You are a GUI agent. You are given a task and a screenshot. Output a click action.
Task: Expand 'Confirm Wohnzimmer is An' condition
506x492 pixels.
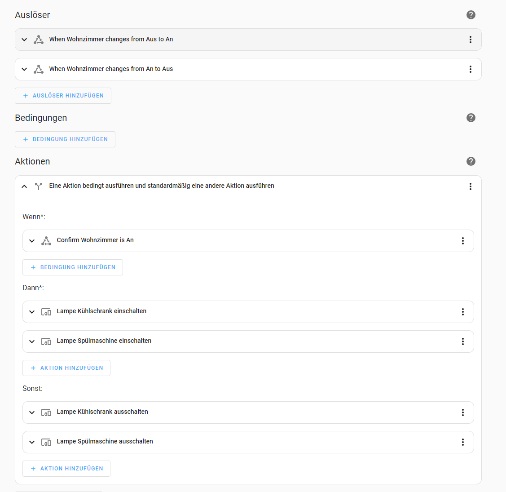pos(32,241)
